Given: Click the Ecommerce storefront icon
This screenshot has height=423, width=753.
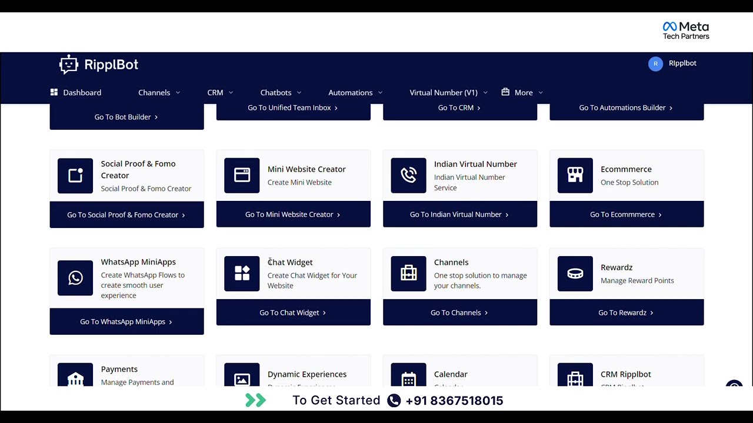Looking at the screenshot, I should point(575,175).
